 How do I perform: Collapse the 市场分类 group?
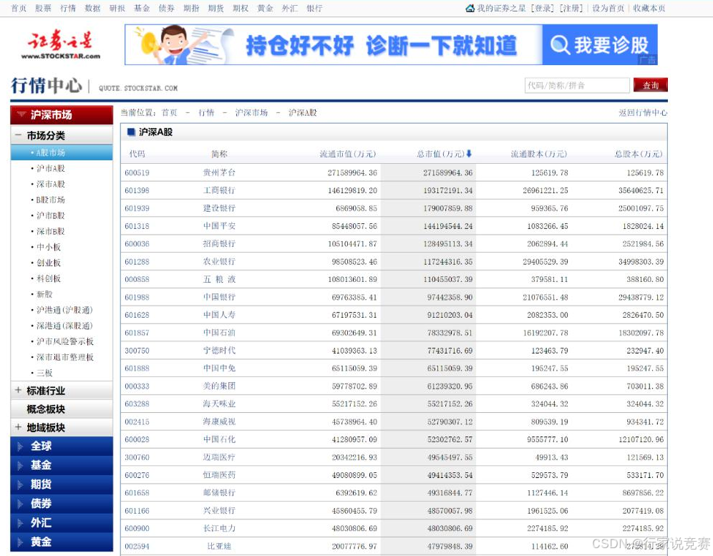point(18,135)
